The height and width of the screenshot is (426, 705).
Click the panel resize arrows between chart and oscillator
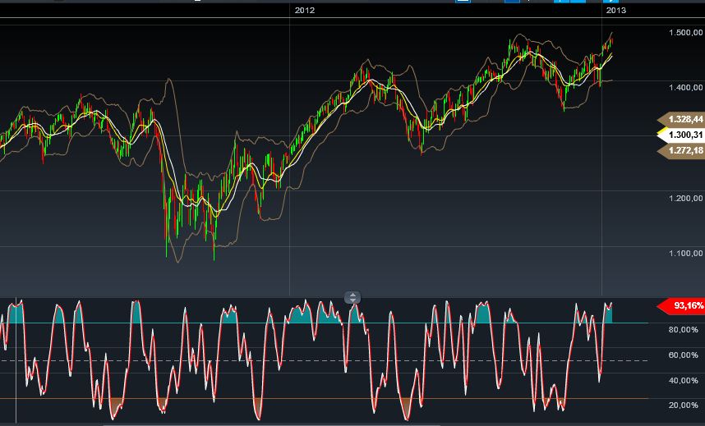tap(352, 298)
